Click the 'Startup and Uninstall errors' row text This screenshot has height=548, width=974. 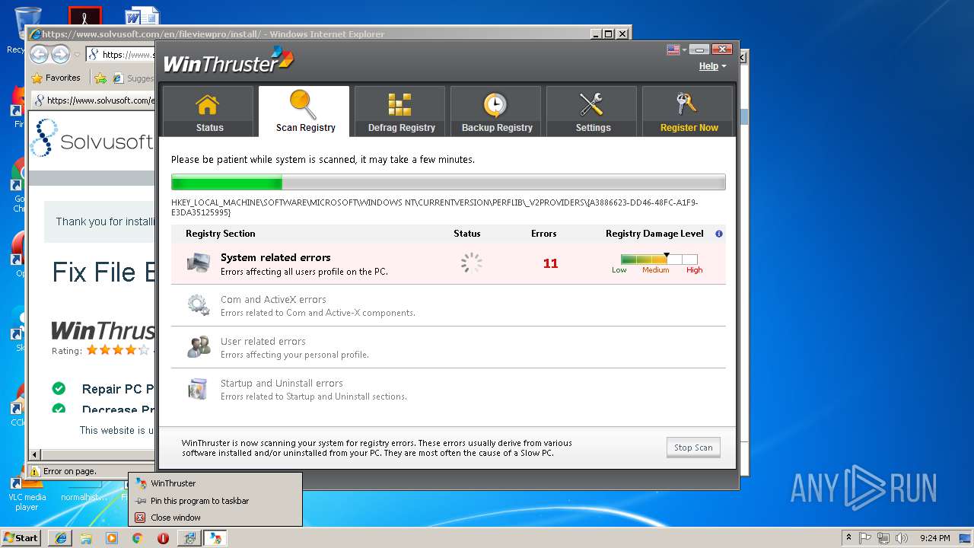pos(282,383)
